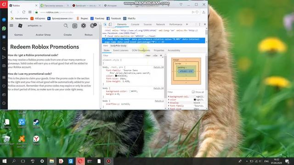Enable the Show all checkbox
Screen dimensions: 294x165
[193, 92]
